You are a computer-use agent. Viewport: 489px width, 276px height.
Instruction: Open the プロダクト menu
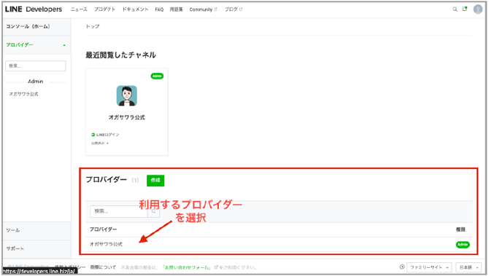[105, 9]
